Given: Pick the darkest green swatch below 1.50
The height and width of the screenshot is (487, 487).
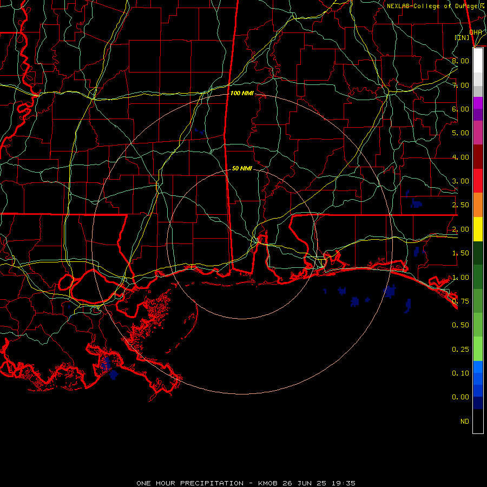Looking at the screenshot, I should [478, 253].
